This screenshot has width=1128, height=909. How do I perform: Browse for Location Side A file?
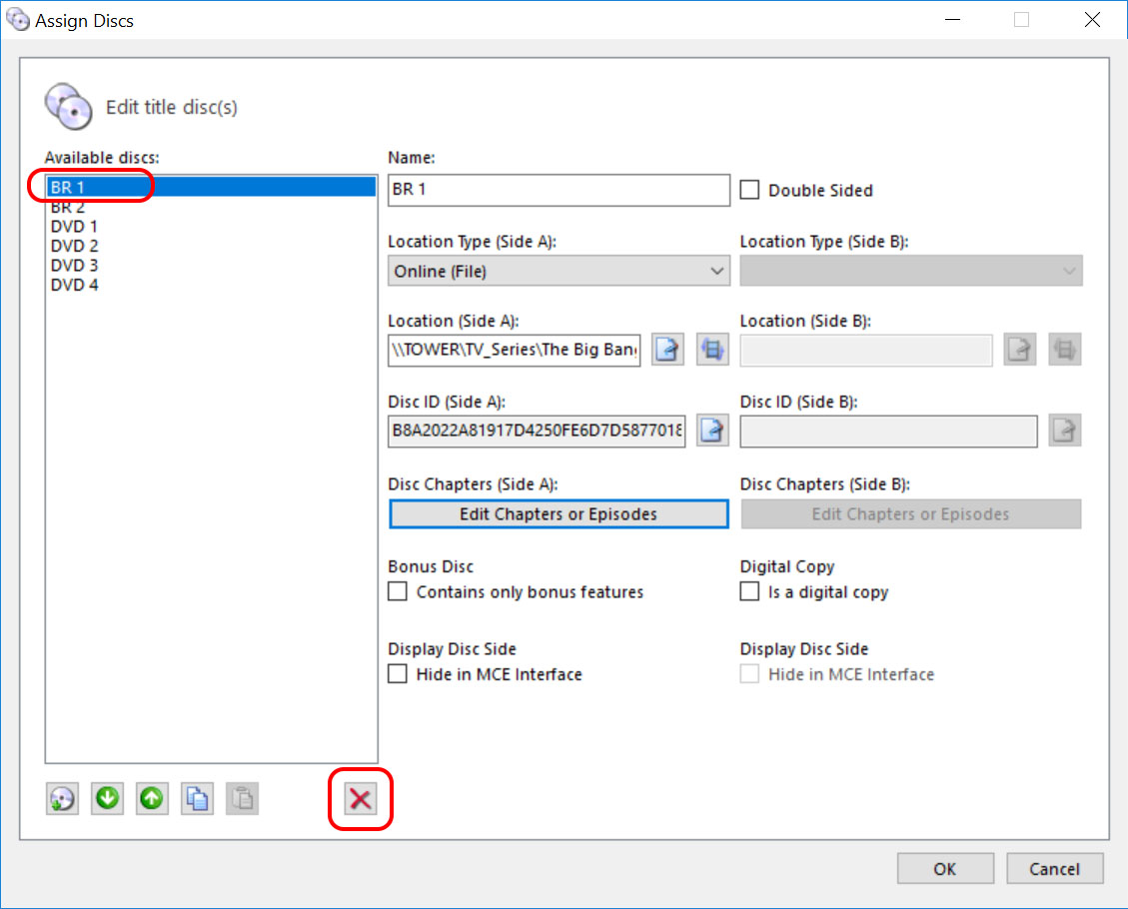pyautogui.click(x=667, y=350)
